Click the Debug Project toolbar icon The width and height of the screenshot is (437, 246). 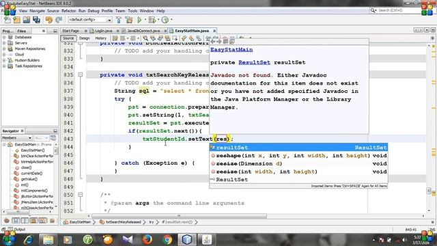(x=152, y=20)
